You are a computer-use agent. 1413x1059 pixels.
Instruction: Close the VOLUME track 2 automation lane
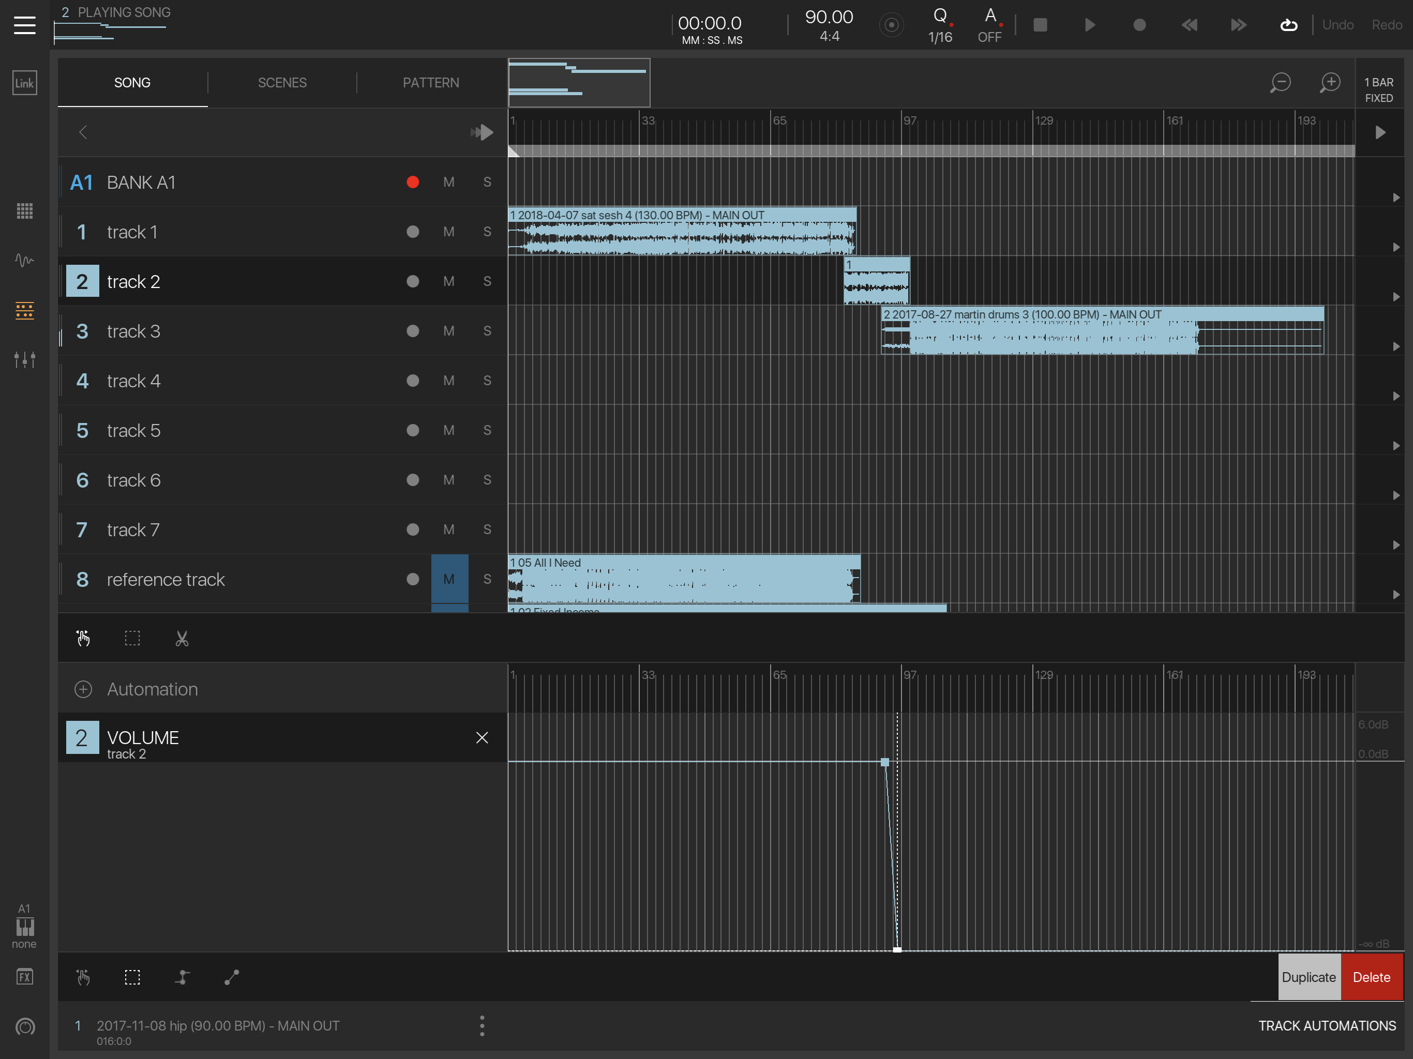[x=482, y=738]
